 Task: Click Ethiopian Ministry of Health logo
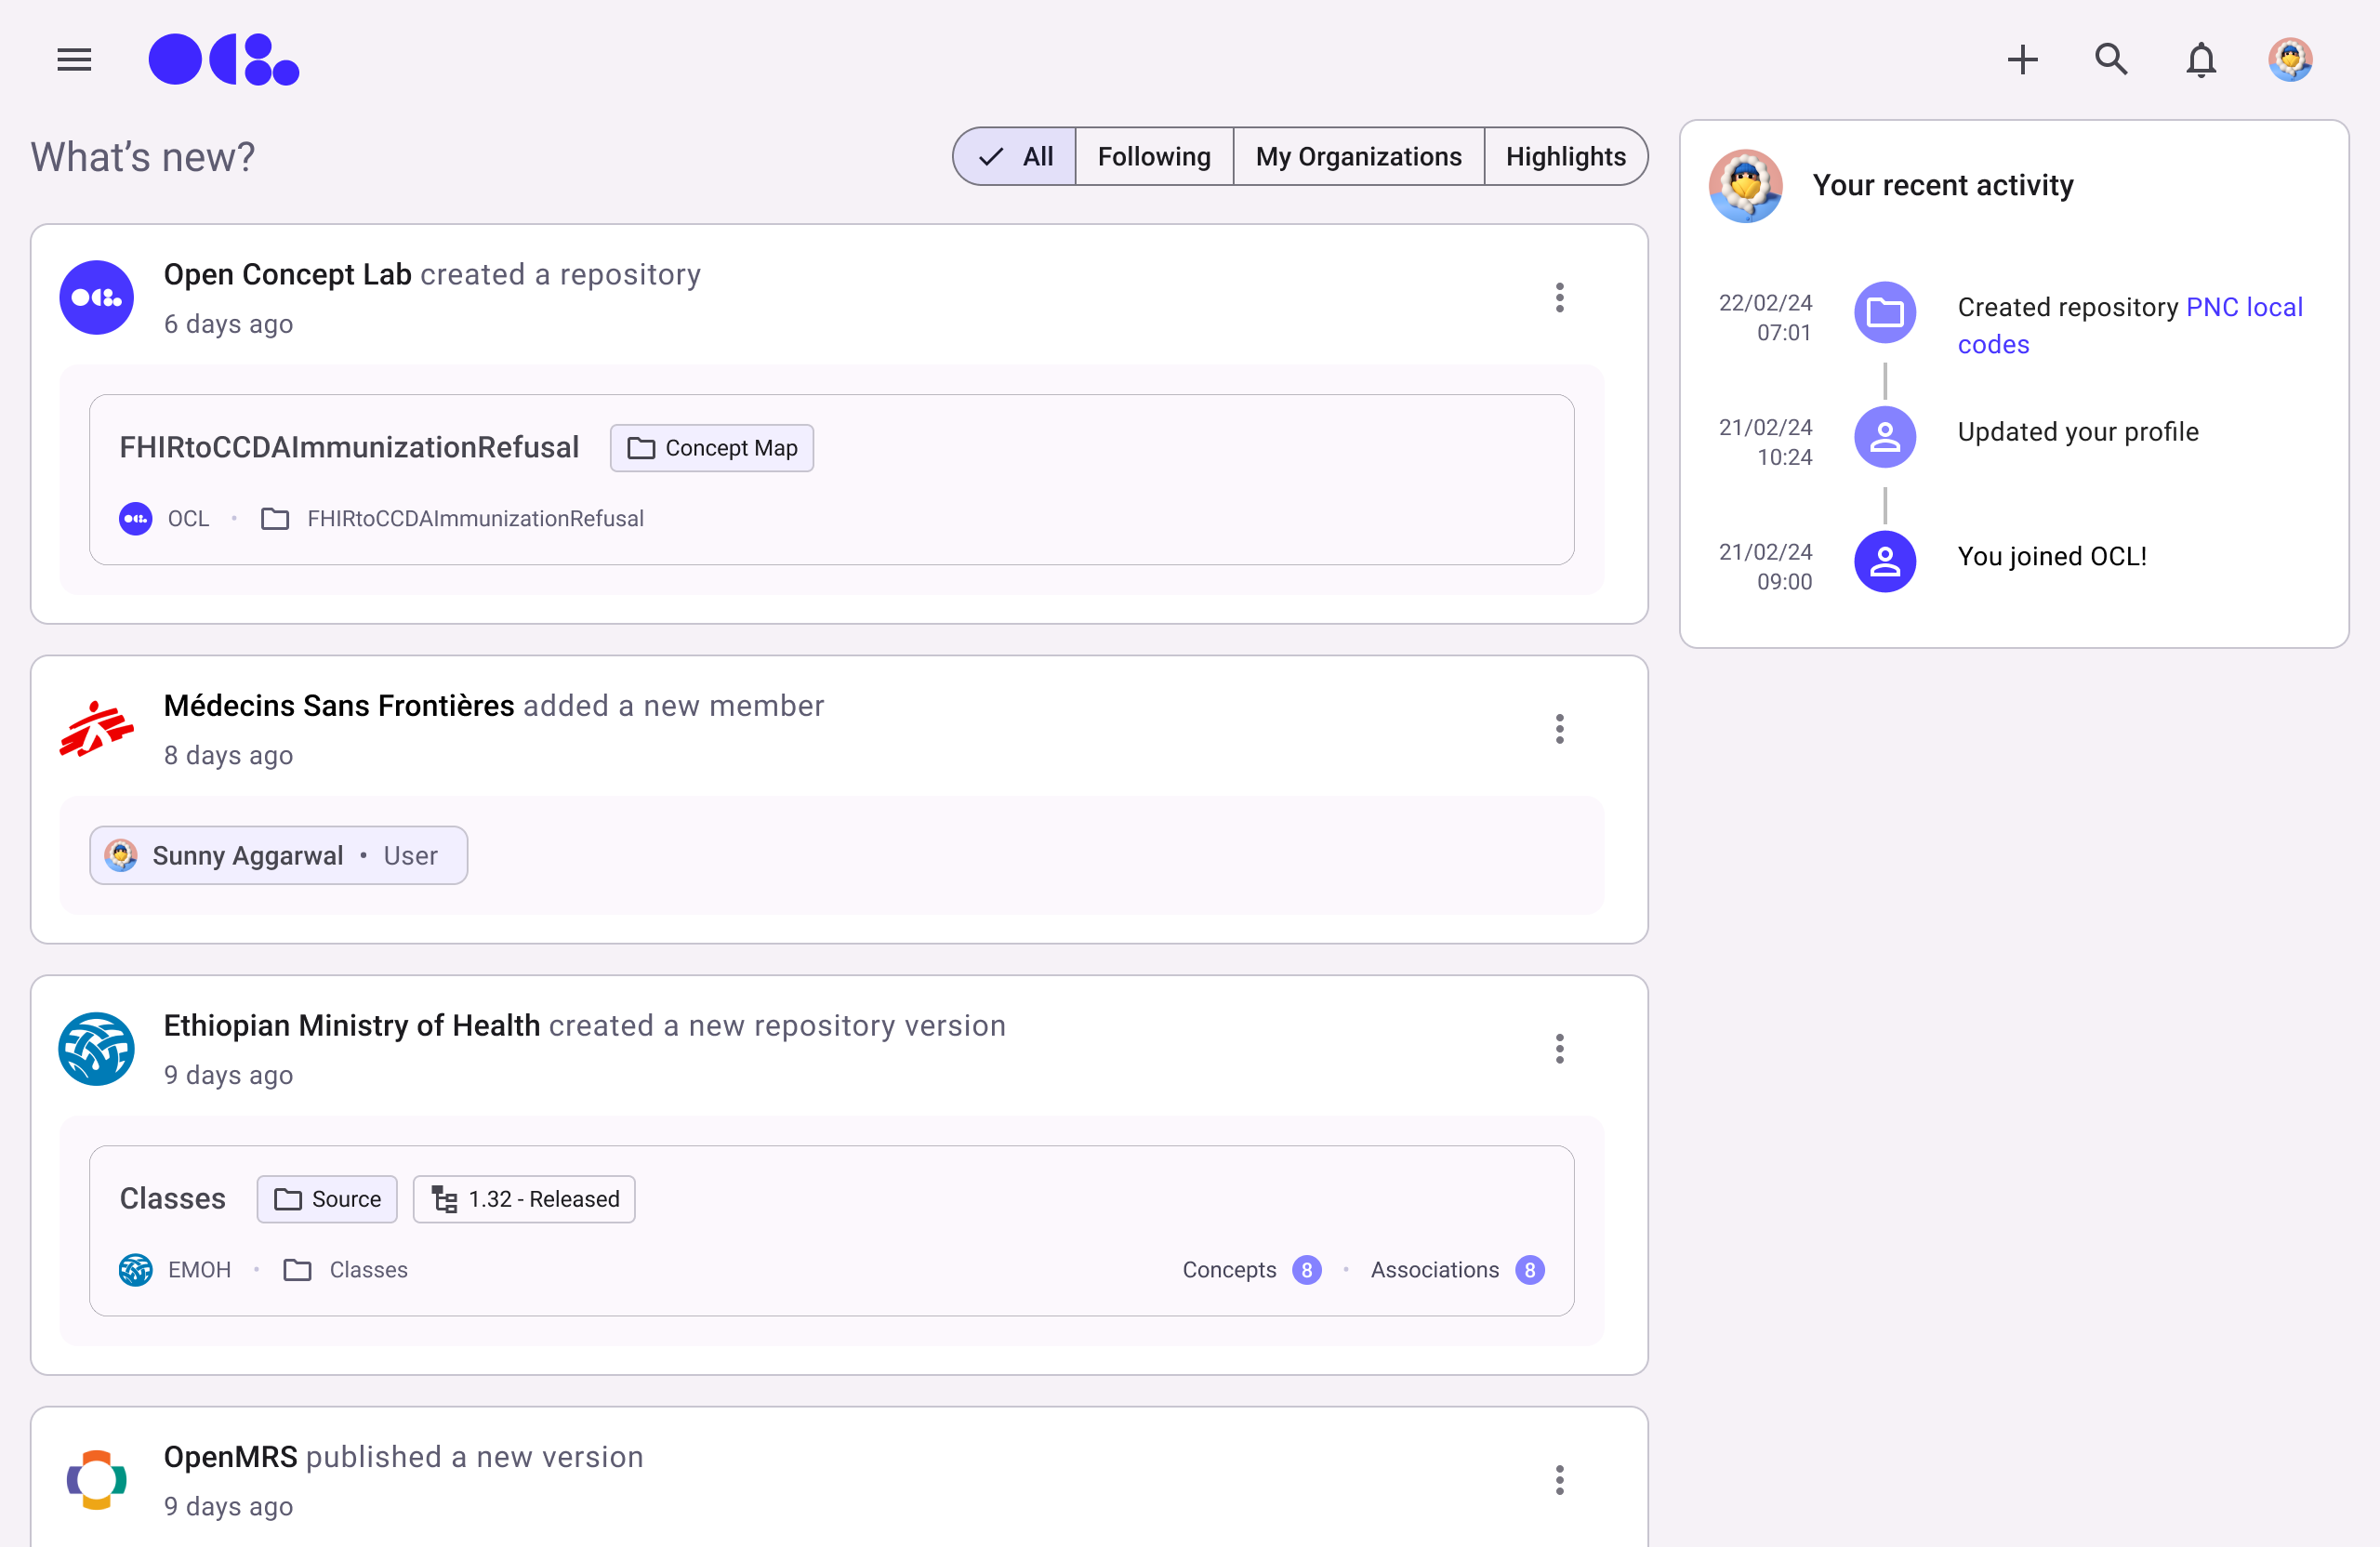pyautogui.click(x=97, y=1049)
